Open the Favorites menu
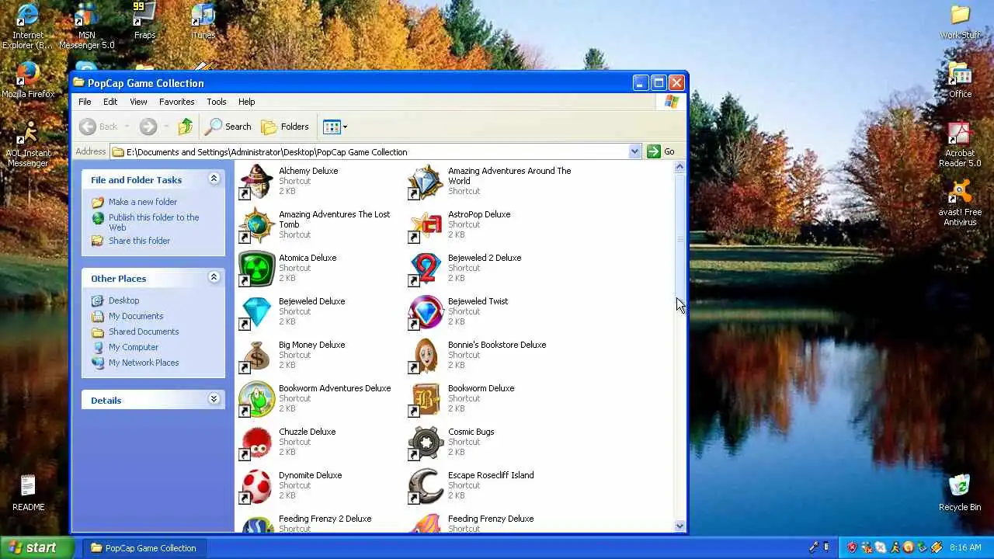This screenshot has height=559, width=994. tap(177, 102)
